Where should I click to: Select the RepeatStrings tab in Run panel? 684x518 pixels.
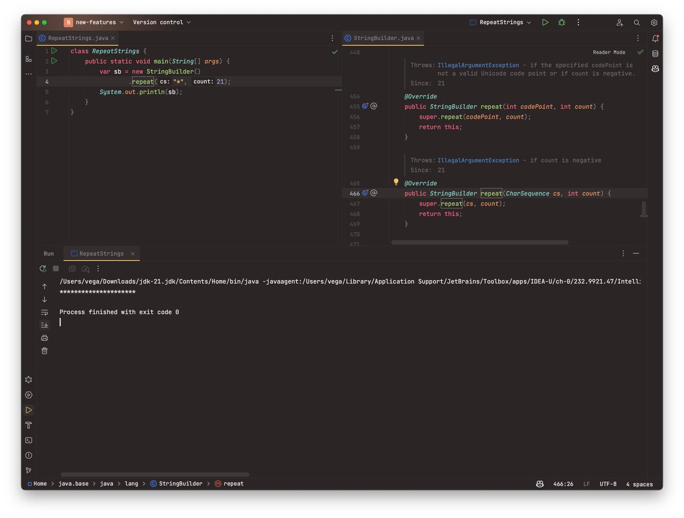click(x=101, y=253)
